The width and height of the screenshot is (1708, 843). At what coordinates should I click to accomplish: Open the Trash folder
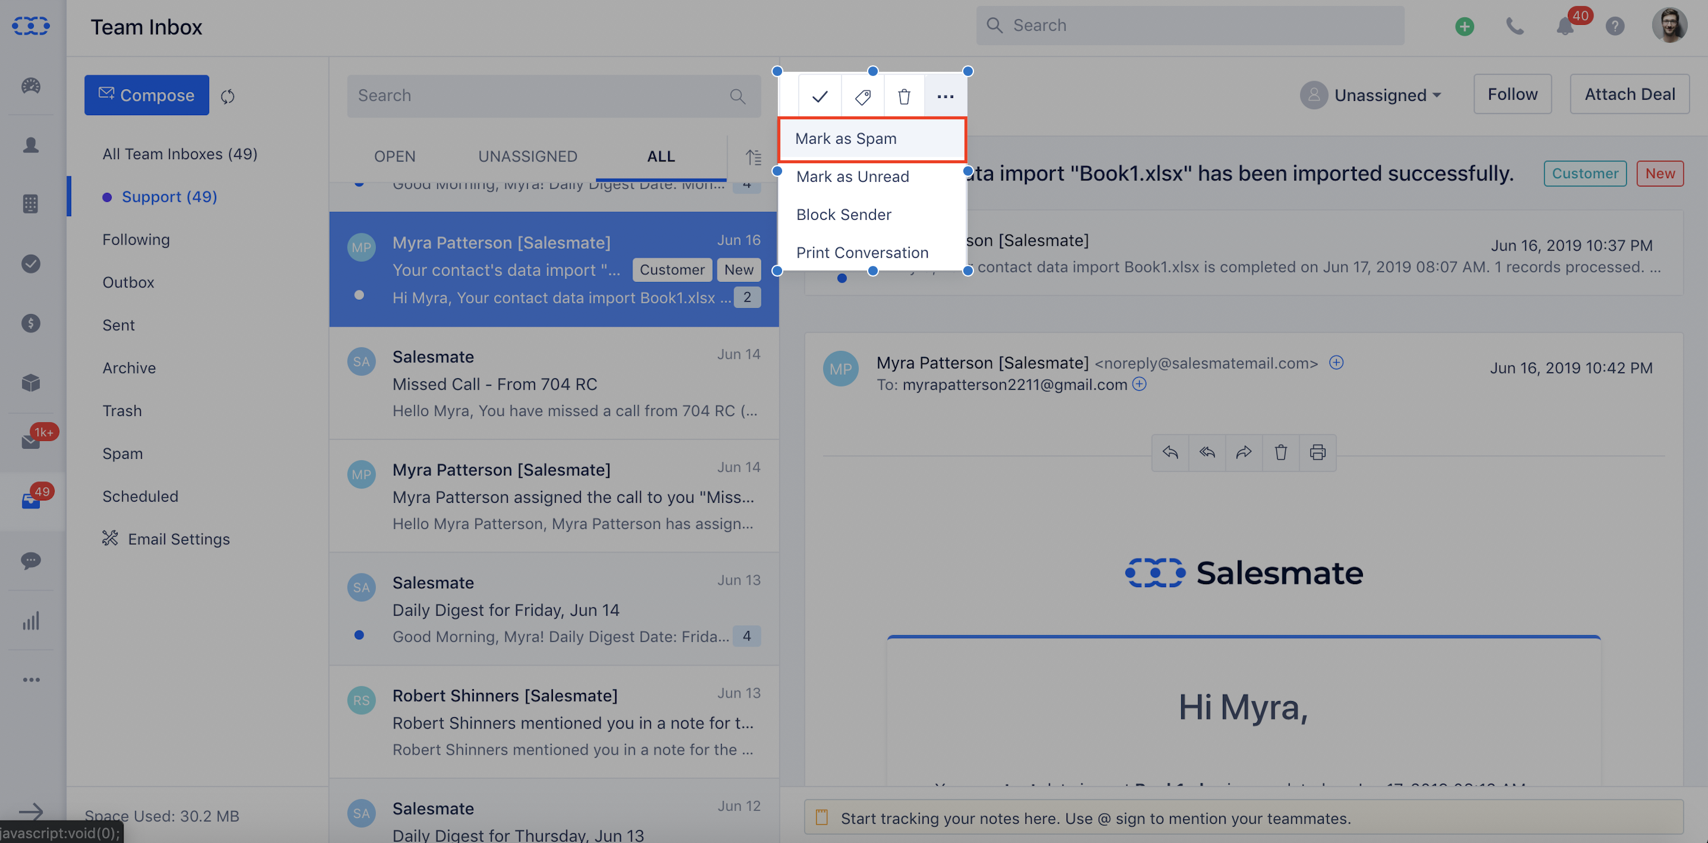(122, 411)
